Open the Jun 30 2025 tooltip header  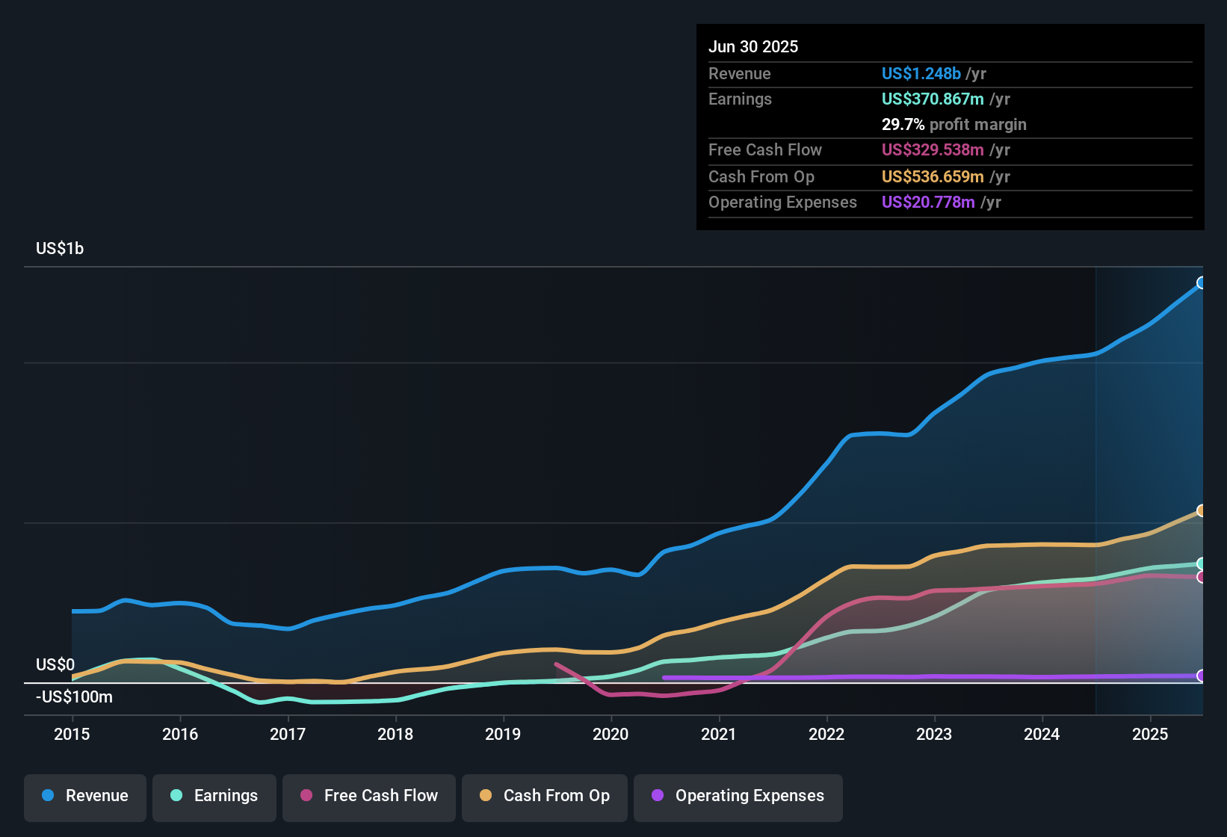(x=753, y=46)
